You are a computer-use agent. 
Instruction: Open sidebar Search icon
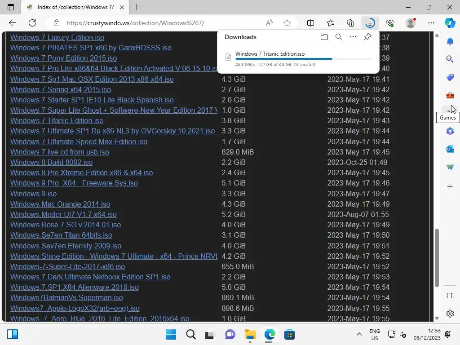450,59
